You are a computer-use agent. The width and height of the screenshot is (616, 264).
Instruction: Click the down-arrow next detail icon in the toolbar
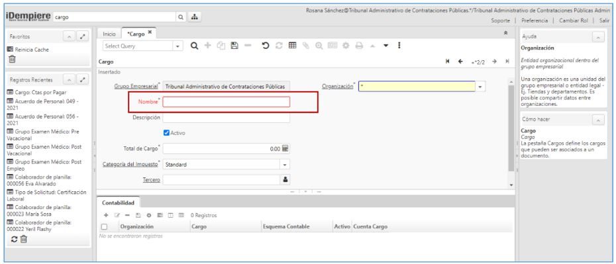click(x=385, y=46)
